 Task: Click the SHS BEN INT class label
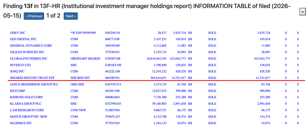(80, 78)
